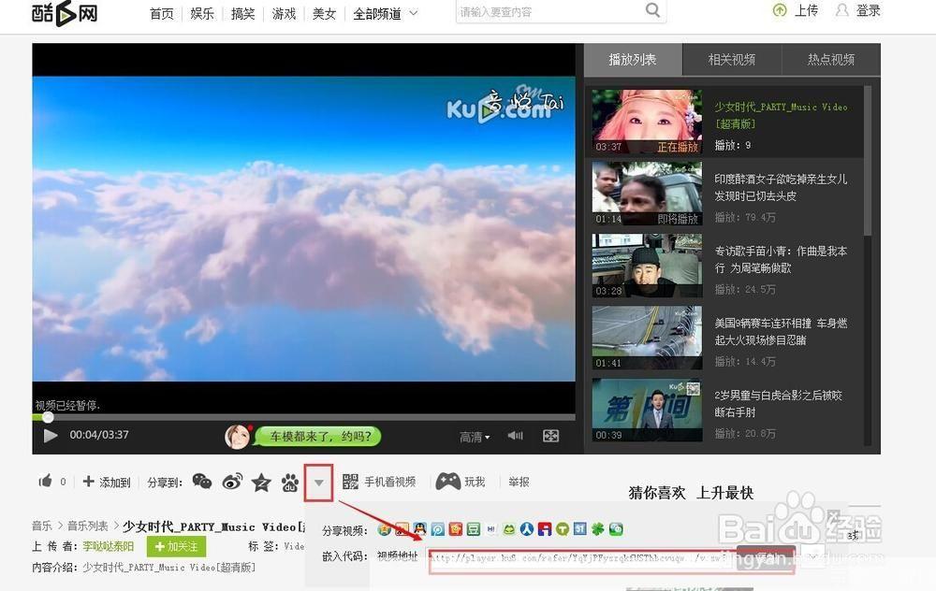Image resolution: width=936 pixels, height=591 pixels.
Task: Share via Renren icon
Action: [527, 529]
